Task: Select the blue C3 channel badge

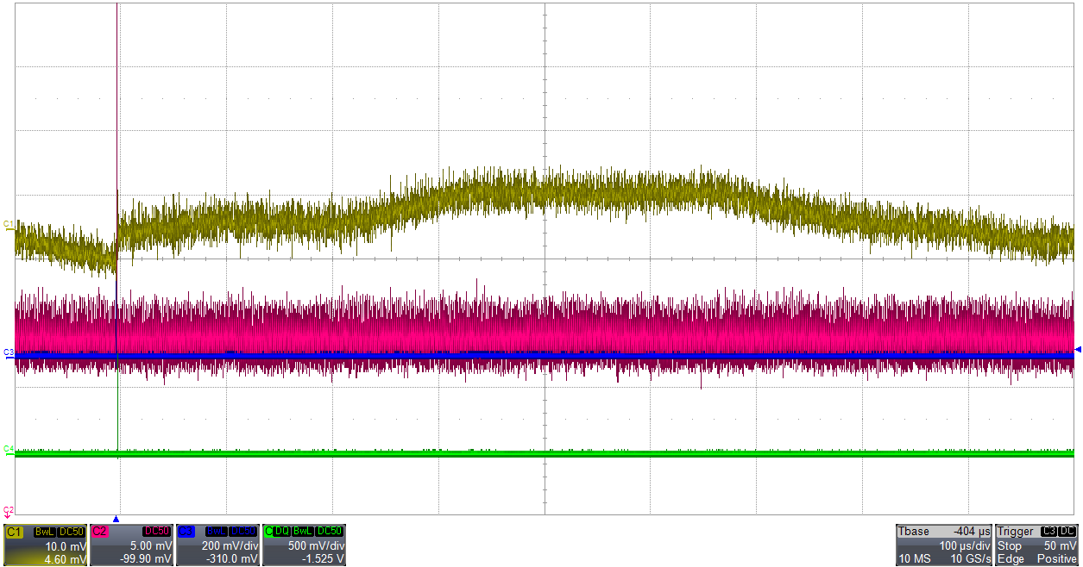Action: pos(186,532)
